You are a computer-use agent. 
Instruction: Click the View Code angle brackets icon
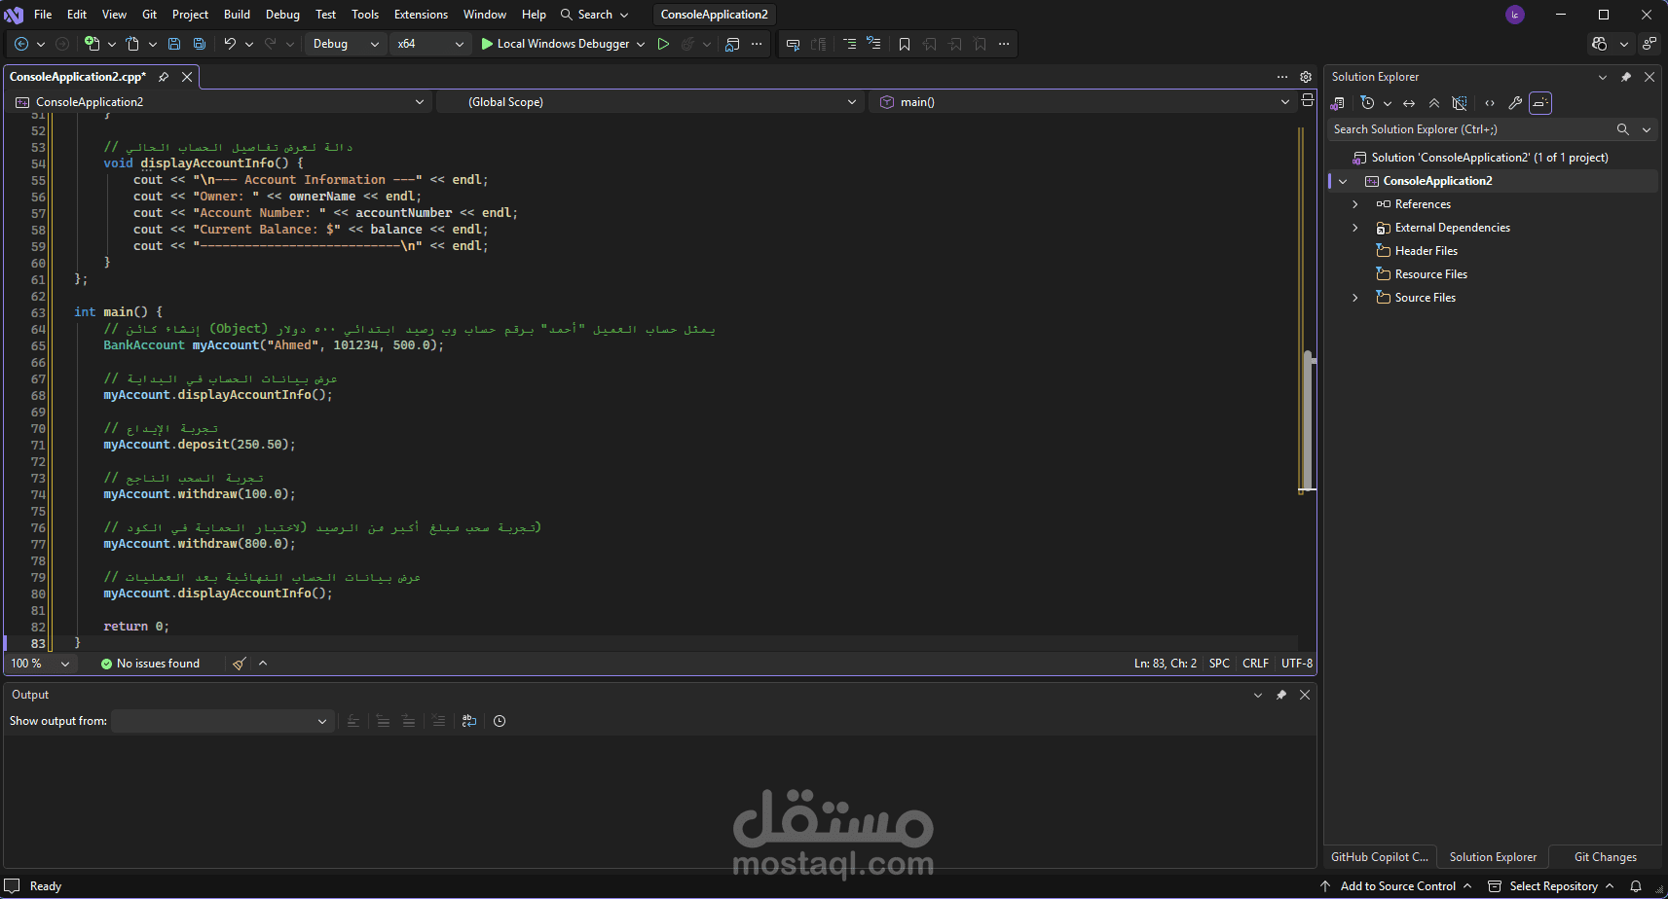pyautogui.click(x=1490, y=103)
